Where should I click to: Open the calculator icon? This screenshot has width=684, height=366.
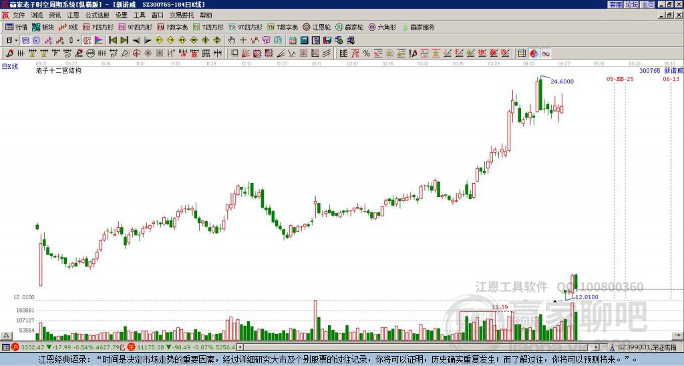point(304,41)
